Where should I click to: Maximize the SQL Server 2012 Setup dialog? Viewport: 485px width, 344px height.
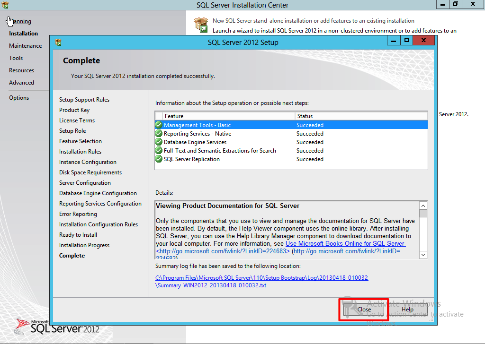point(407,41)
